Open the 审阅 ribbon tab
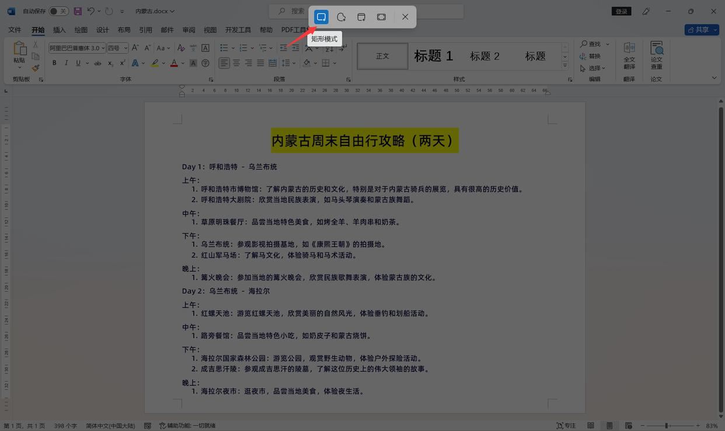 point(189,30)
